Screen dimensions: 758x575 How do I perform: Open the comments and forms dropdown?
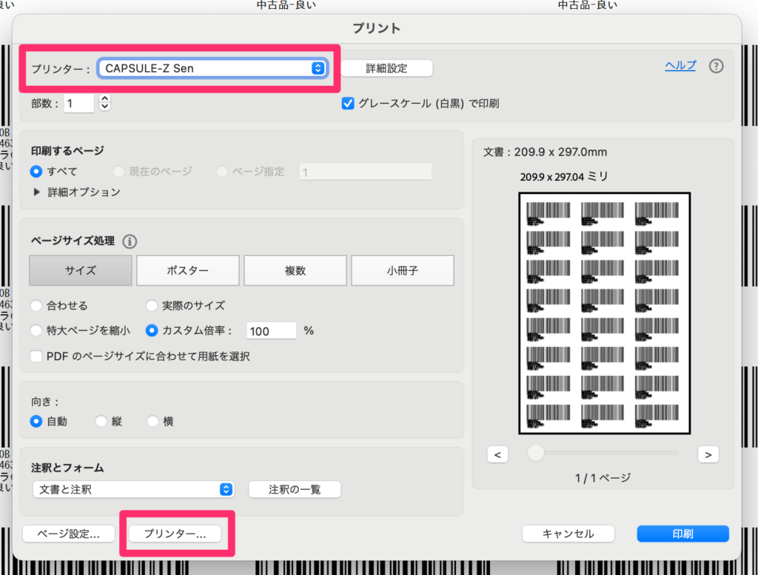tap(133, 489)
